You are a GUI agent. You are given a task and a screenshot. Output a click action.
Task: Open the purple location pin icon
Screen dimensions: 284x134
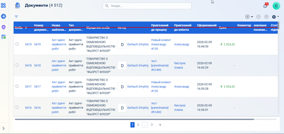(3, 27)
